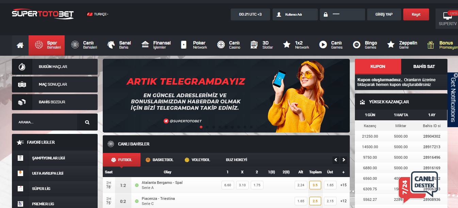This screenshot has height=208, width=458.
Task: Select Alt odds 2.24 Atalanta match
Action: (x=301, y=185)
